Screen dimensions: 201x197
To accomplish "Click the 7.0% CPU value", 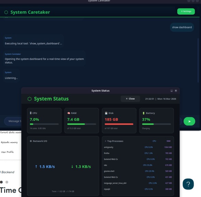I will click(34, 120).
